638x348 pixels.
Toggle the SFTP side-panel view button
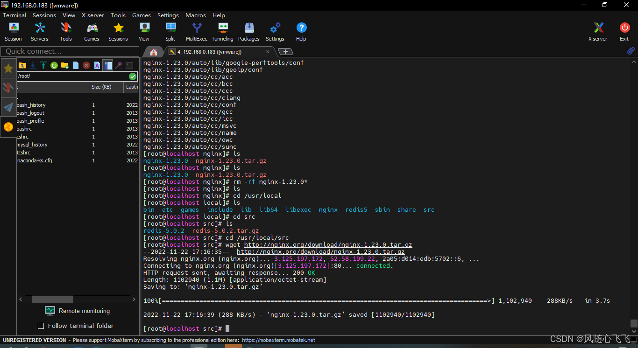[108, 65]
